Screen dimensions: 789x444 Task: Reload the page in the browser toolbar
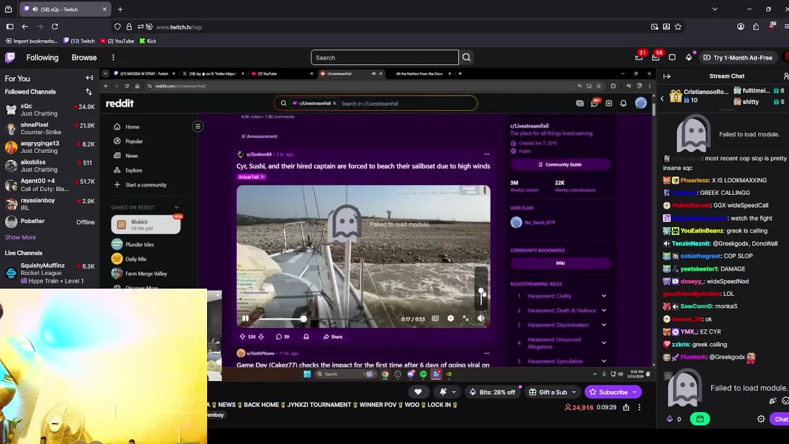pos(55,27)
